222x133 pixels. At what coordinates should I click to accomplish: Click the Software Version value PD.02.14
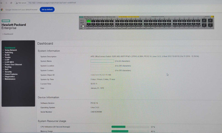pos(94,103)
